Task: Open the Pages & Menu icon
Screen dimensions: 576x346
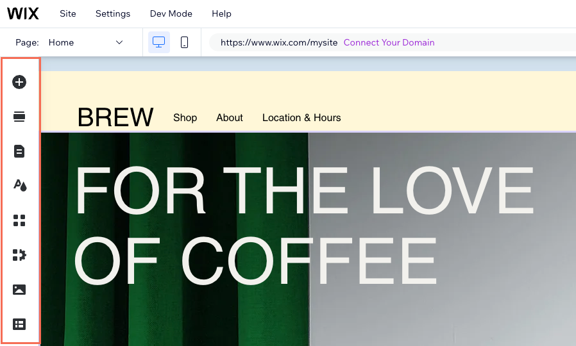Action: (19, 151)
